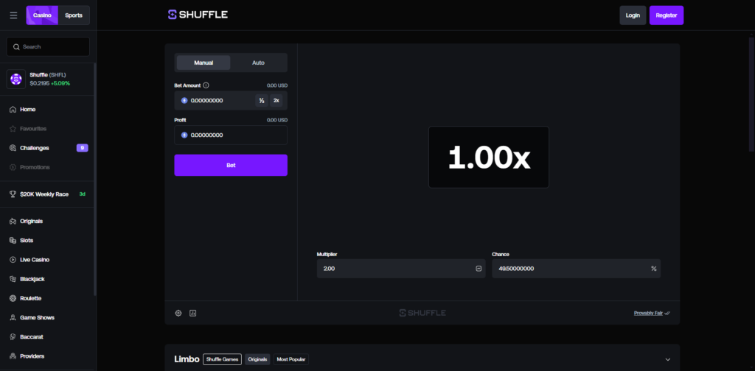Select Auto betting mode
Screen dimensions: 755x371
coord(258,63)
